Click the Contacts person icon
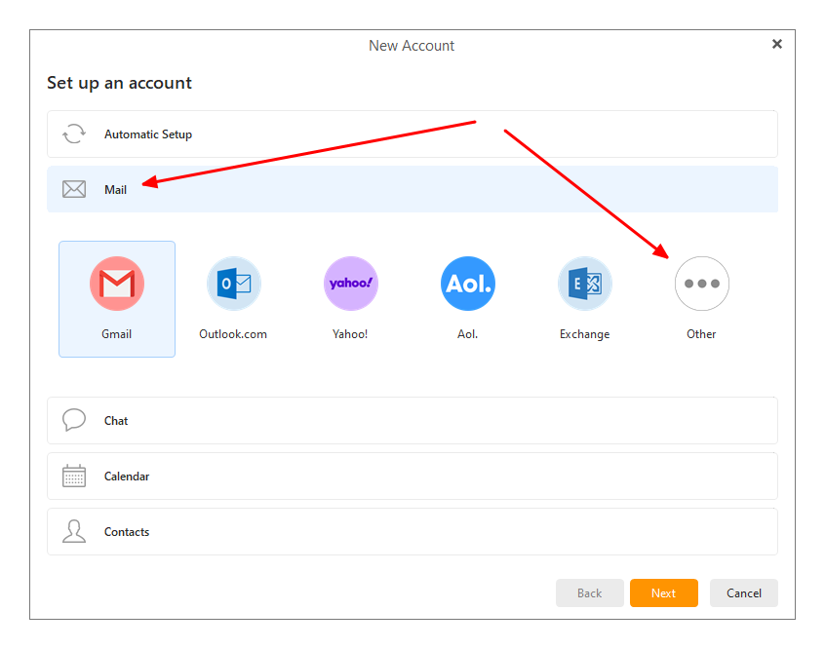Screen dimensions: 825x649 point(74,531)
